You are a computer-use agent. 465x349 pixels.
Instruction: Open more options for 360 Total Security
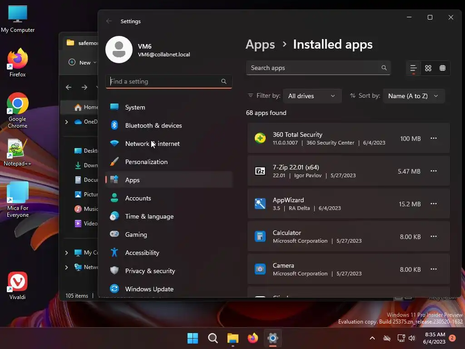tap(434, 138)
